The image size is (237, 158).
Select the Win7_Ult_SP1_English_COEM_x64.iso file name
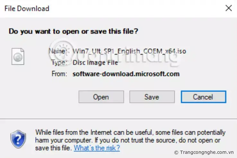point(129,51)
